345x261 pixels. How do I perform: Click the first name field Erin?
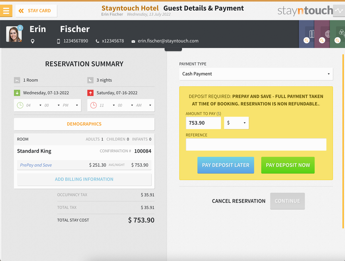click(x=38, y=29)
